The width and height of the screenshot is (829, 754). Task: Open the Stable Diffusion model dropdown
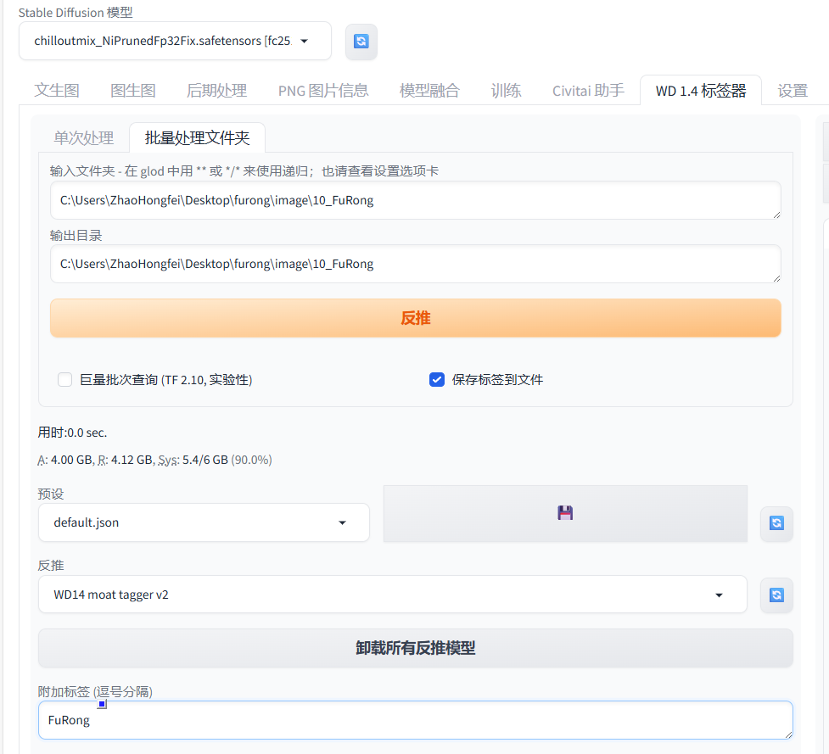click(x=175, y=41)
